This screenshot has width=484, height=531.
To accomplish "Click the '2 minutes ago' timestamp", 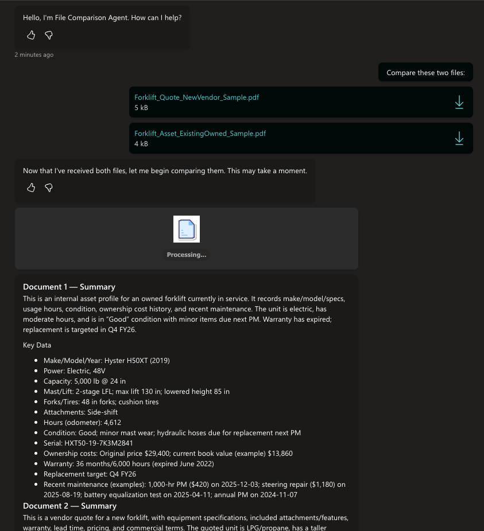I will (x=34, y=55).
